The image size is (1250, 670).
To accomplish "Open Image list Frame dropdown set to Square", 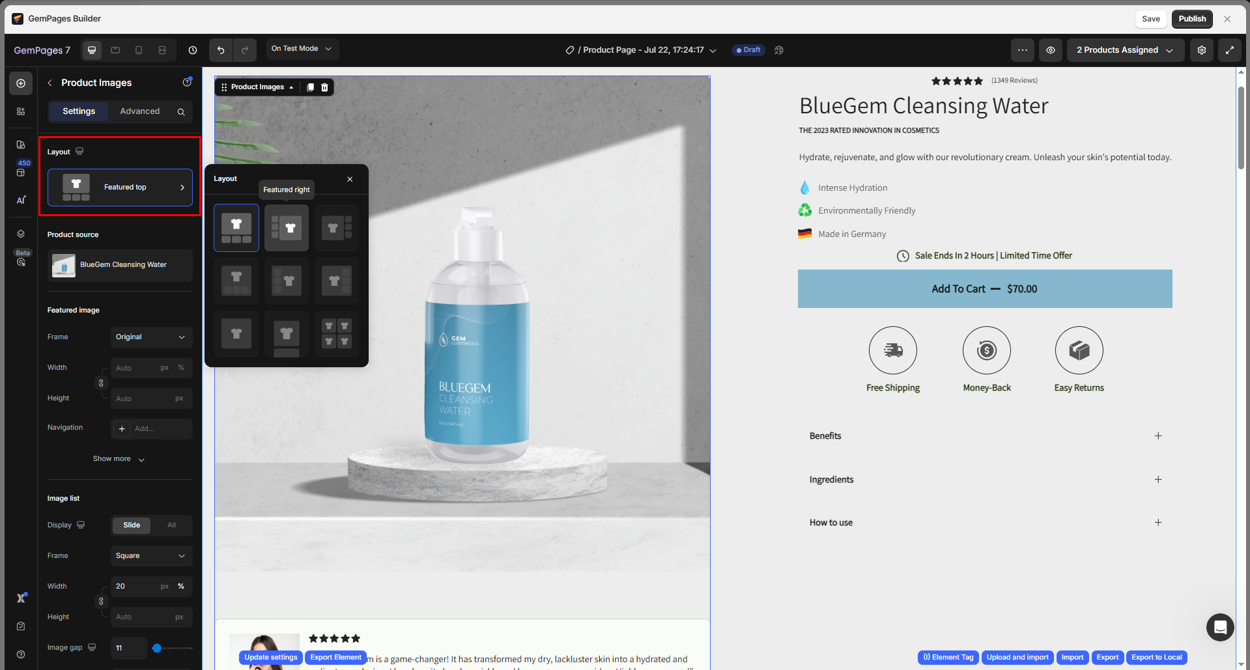I will point(151,556).
